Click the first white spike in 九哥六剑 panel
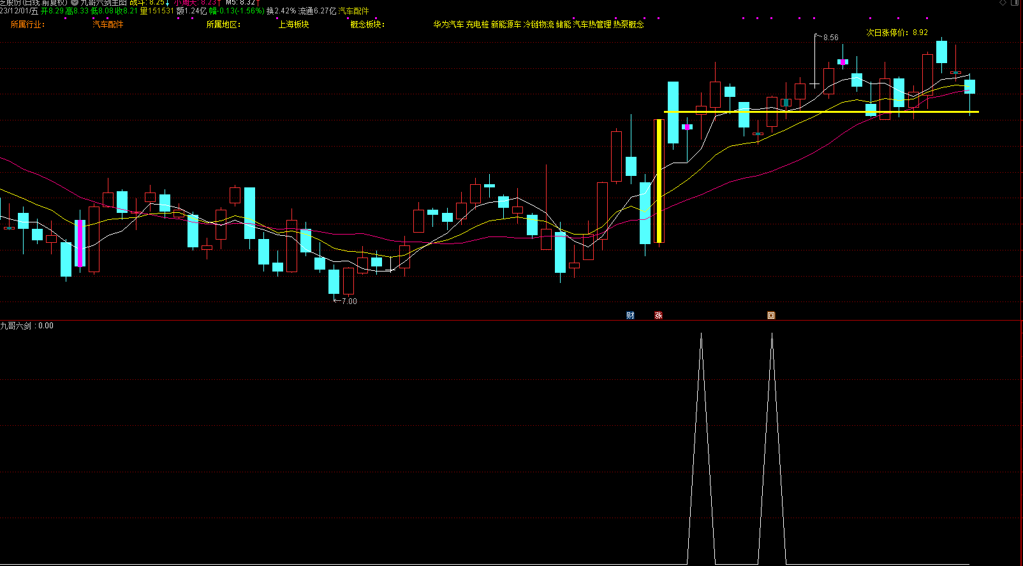The image size is (1023, 566). (701, 448)
